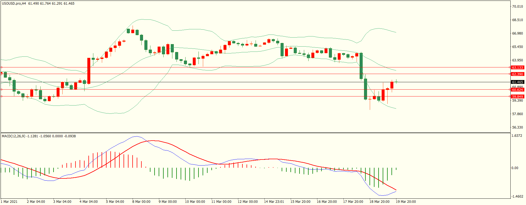526x205 pixels.
Task: Click the 63.133 horizontal line price label
Action: (x=517, y=67)
